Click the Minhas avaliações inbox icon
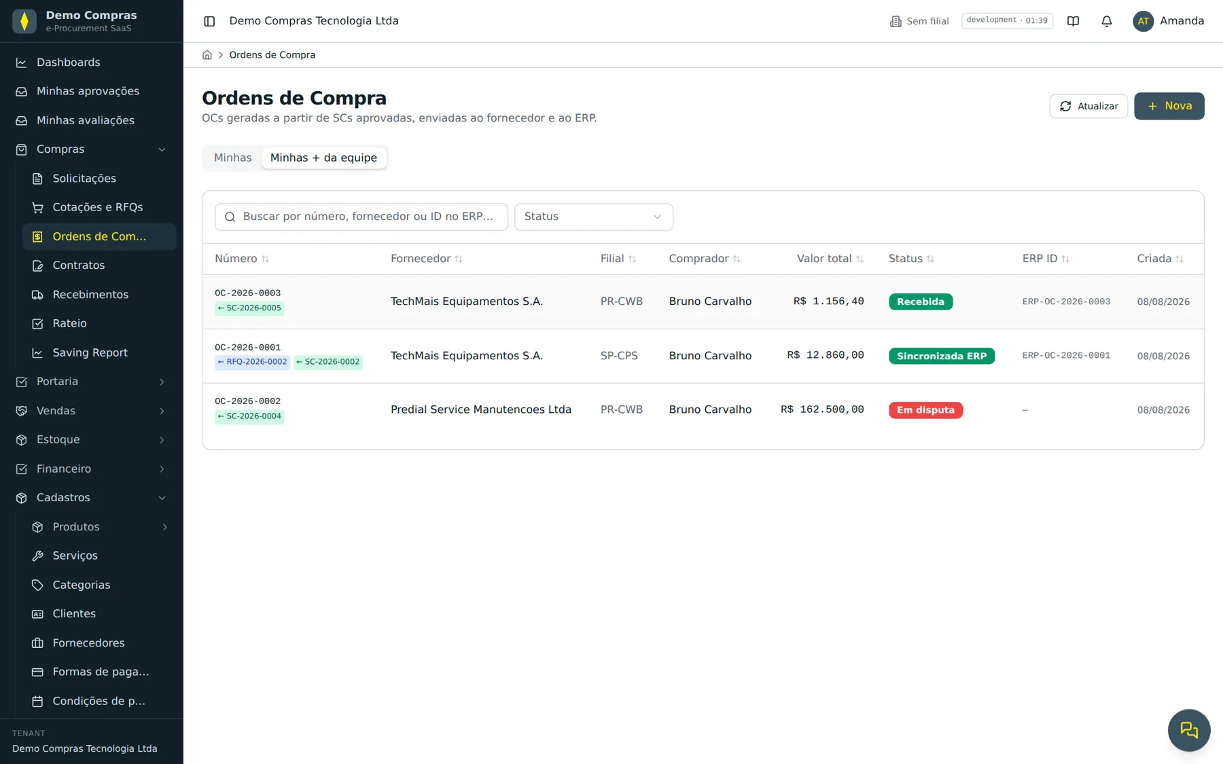This screenshot has height=764, width=1223. [x=22, y=120]
